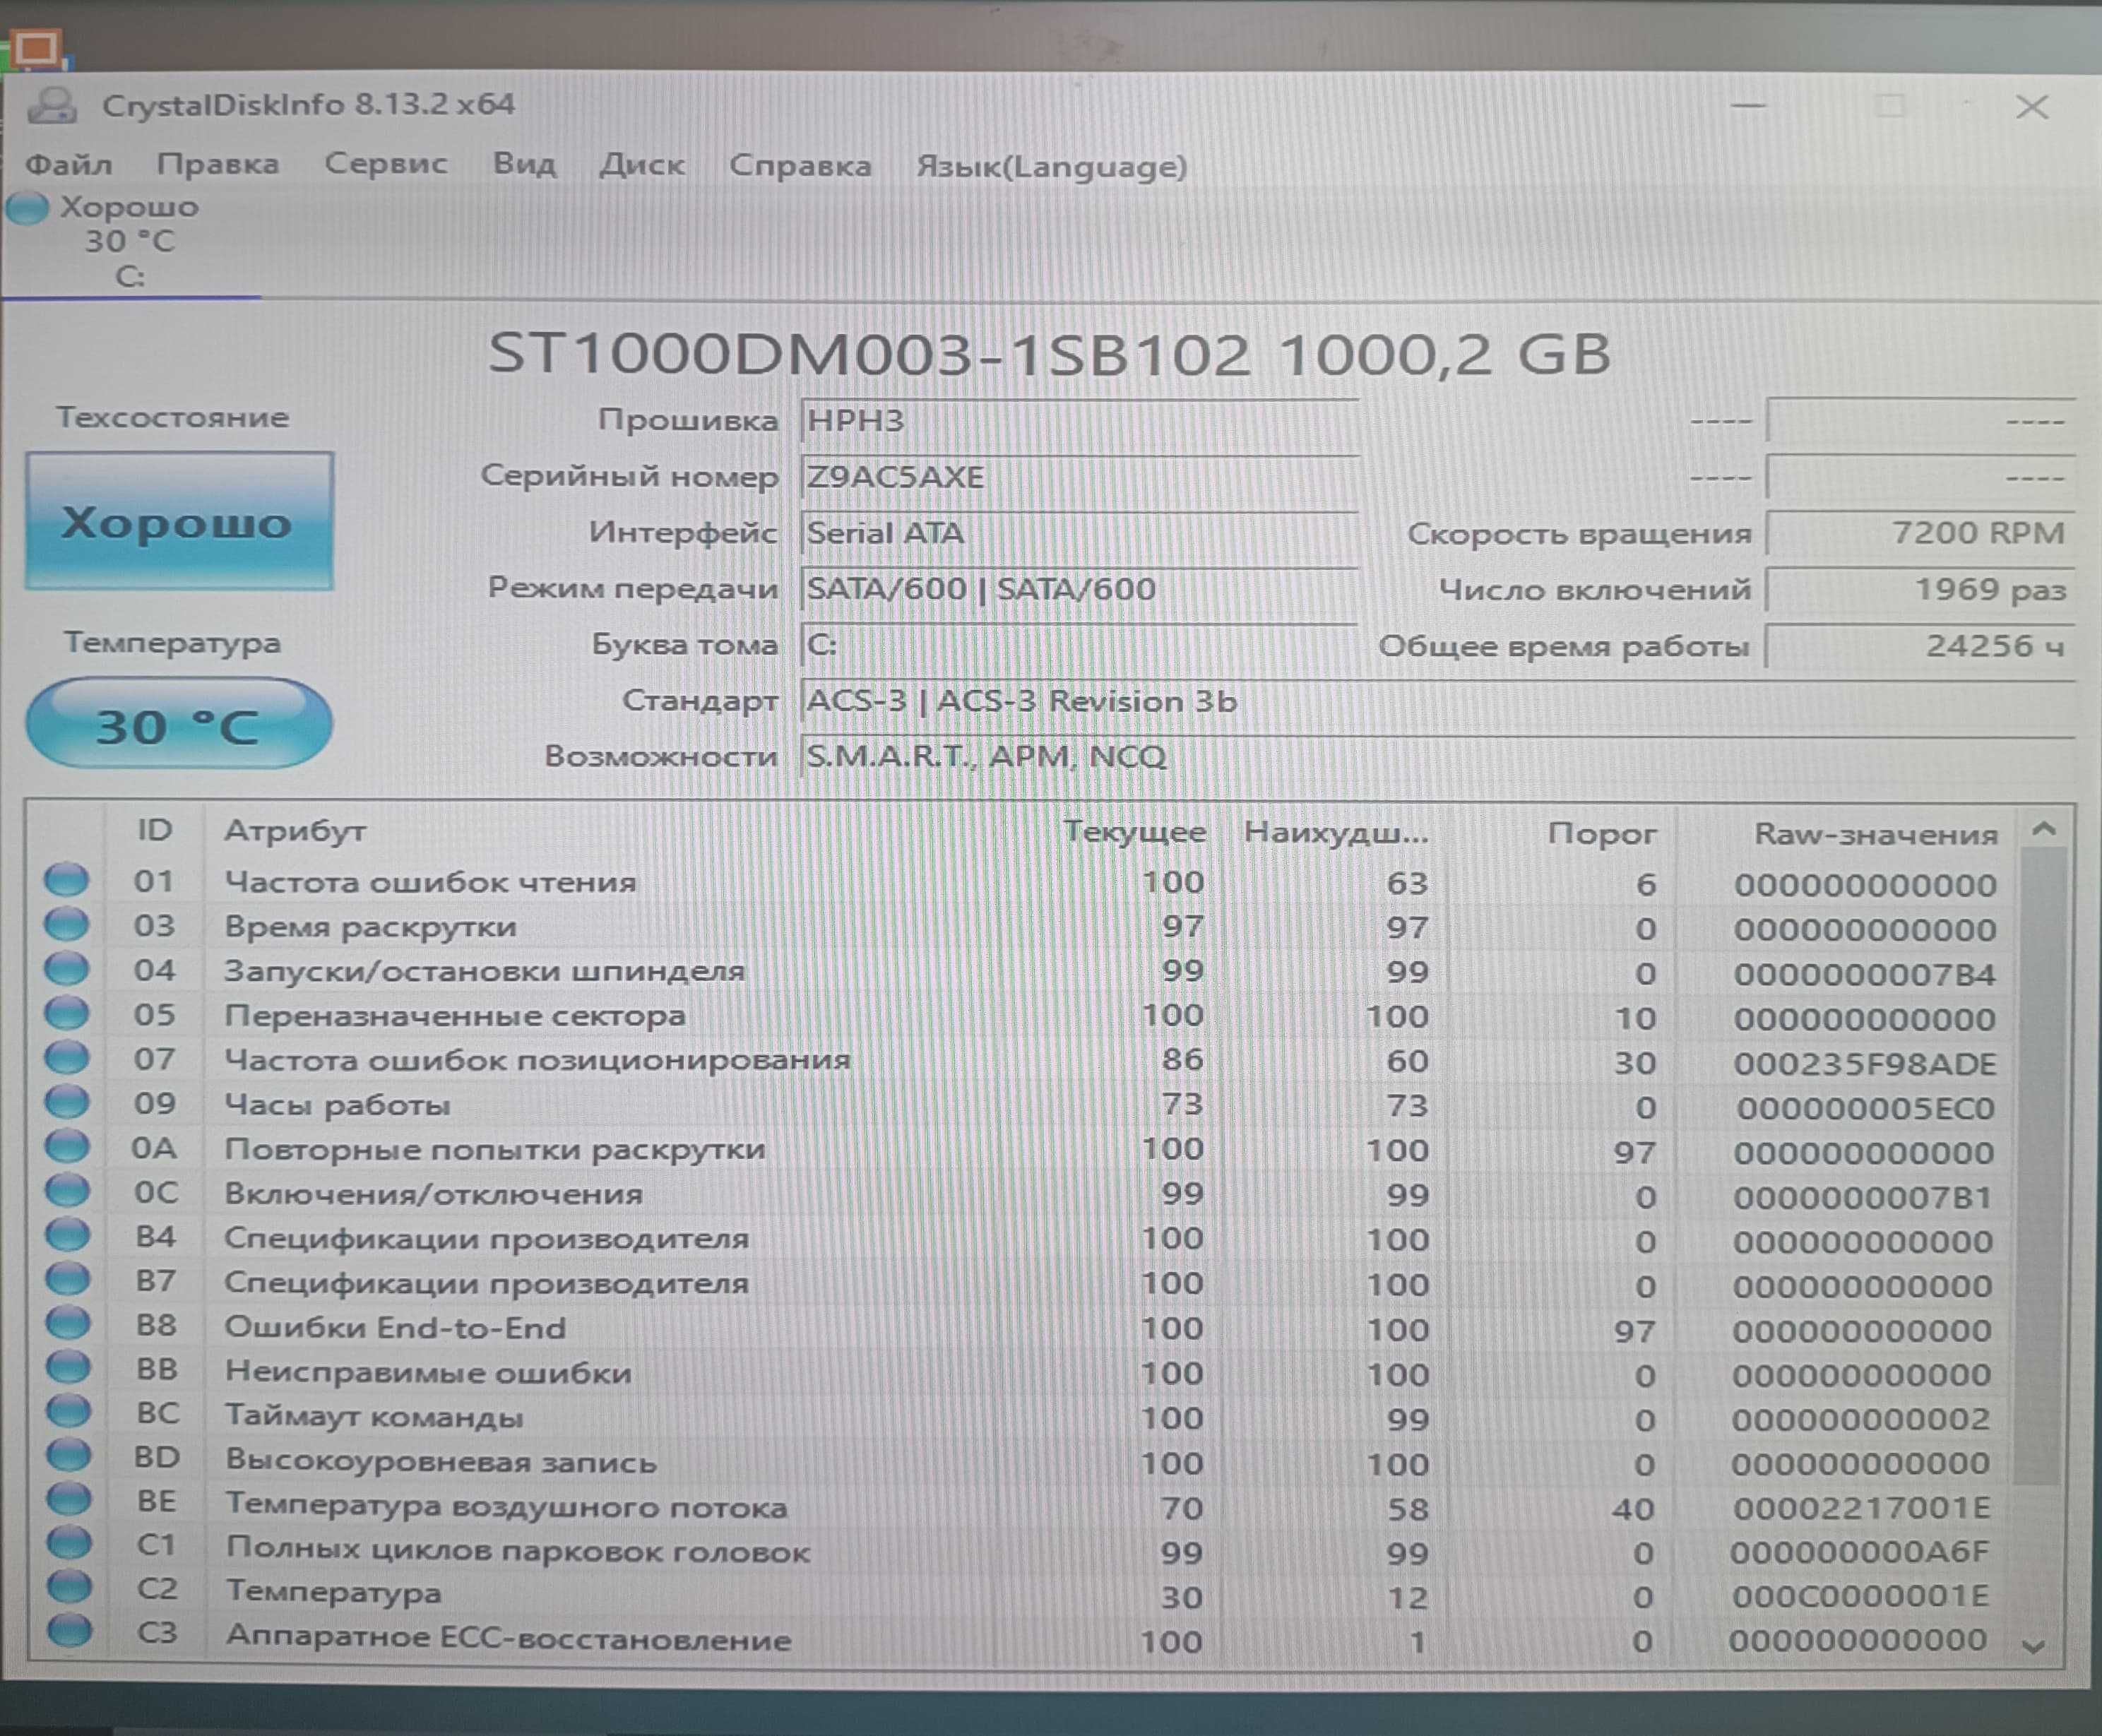Click the Порог column header
2102x1736 pixels.
pyautogui.click(x=1602, y=834)
